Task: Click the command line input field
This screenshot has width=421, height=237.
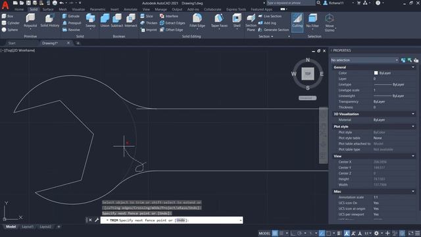Action: point(172,220)
